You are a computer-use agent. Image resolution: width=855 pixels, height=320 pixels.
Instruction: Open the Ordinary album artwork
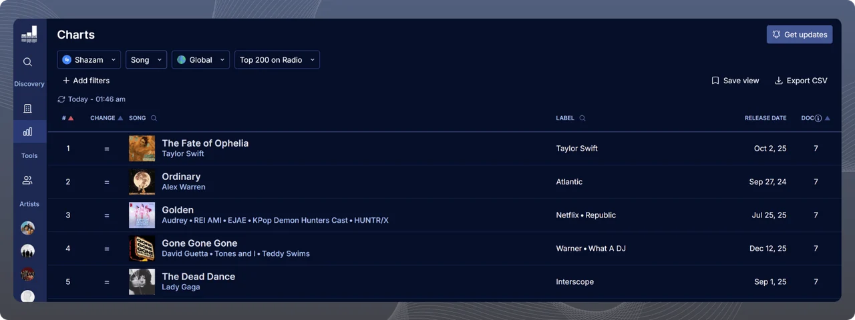pyautogui.click(x=142, y=182)
